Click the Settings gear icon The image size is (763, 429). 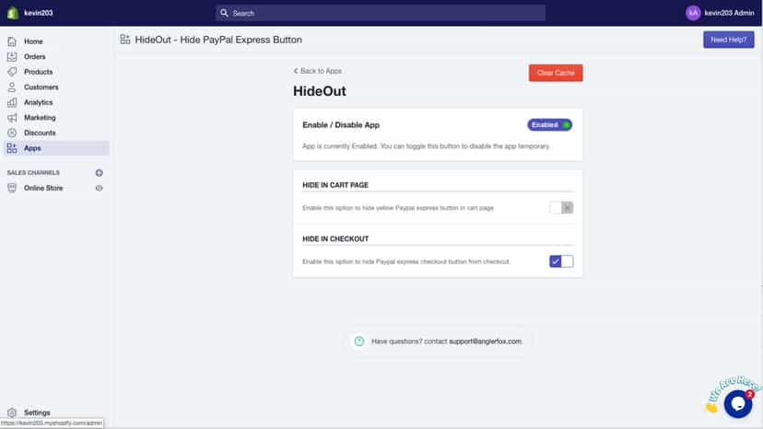pyautogui.click(x=12, y=412)
